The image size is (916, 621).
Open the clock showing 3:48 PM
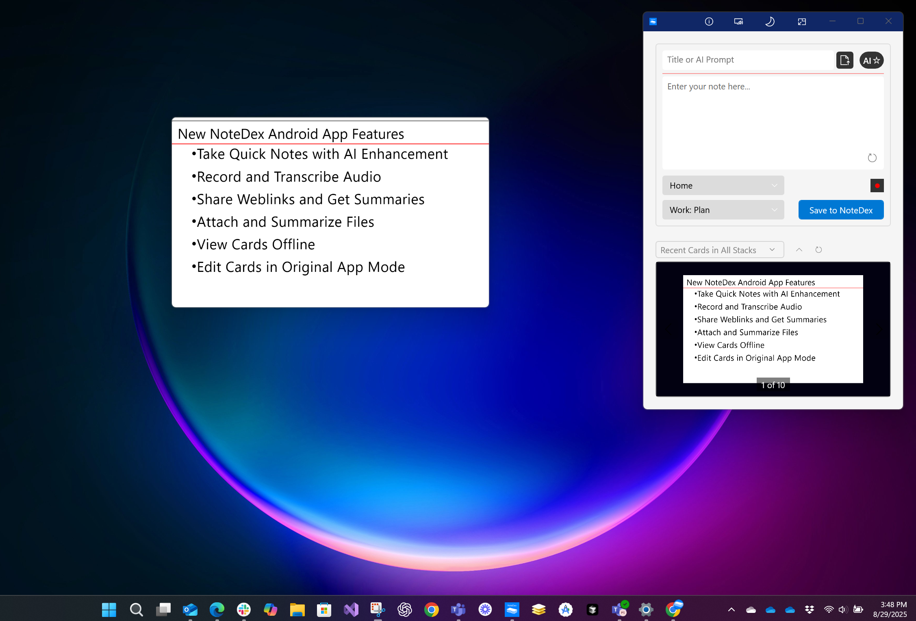pyautogui.click(x=890, y=609)
